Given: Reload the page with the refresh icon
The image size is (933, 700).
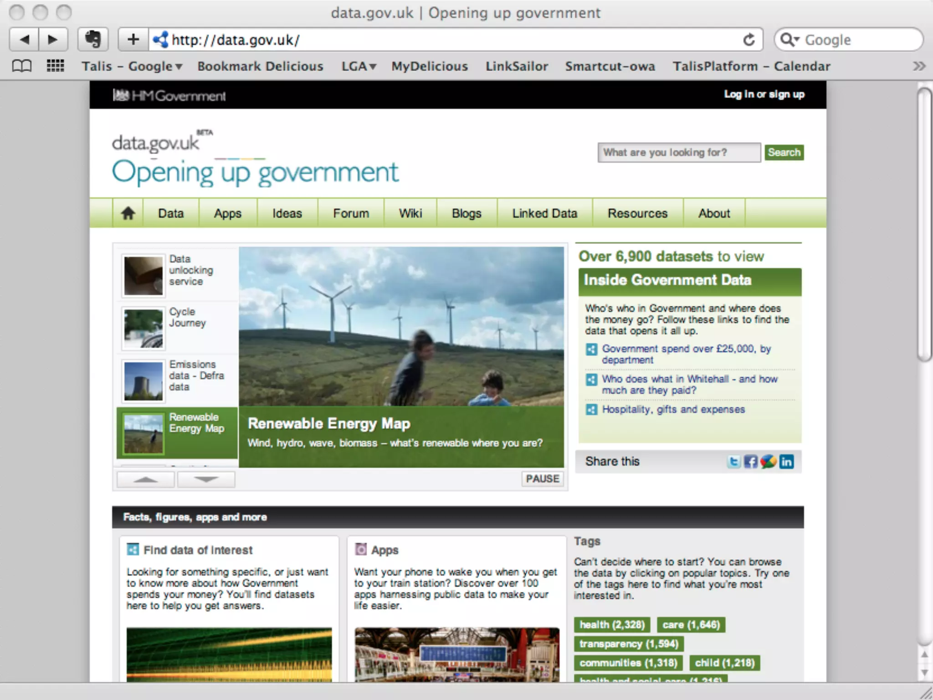Looking at the screenshot, I should (x=748, y=40).
